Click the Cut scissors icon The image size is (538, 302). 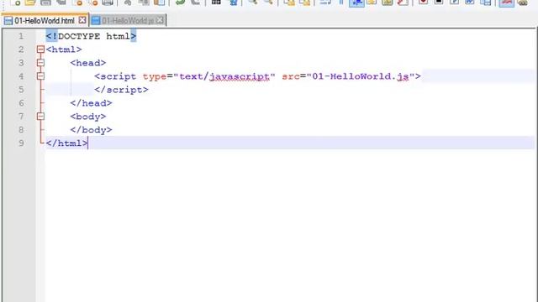[x=128, y=3]
